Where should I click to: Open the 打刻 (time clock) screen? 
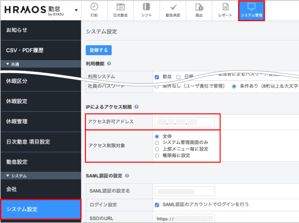point(94,10)
